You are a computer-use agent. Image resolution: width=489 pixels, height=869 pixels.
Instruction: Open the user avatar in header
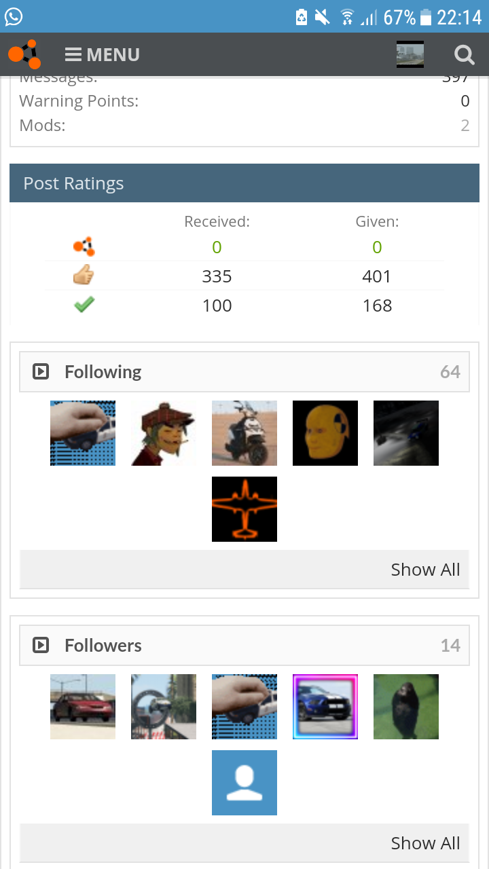click(x=410, y=54)
